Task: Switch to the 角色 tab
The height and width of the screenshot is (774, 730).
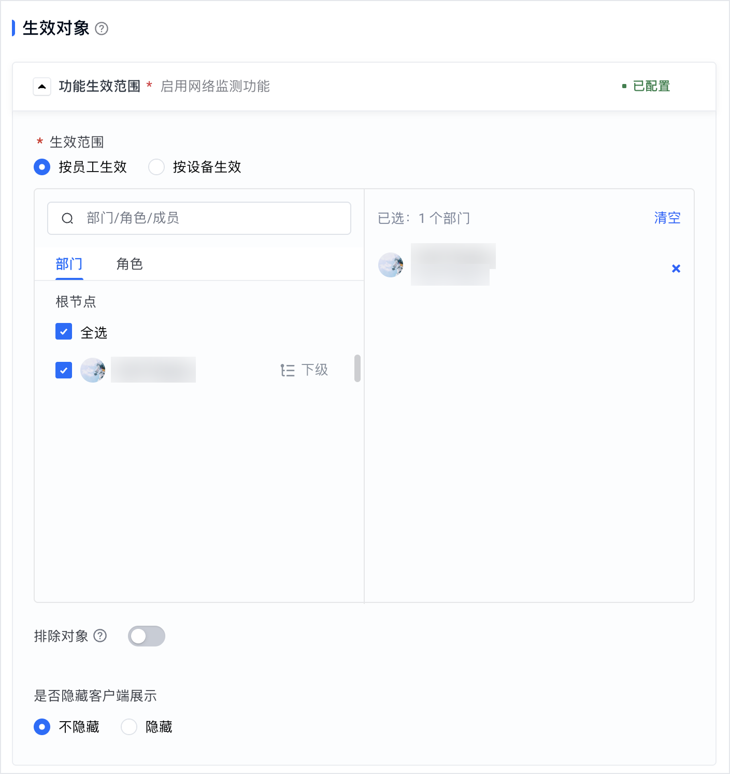Action: (x=130, y=264)
